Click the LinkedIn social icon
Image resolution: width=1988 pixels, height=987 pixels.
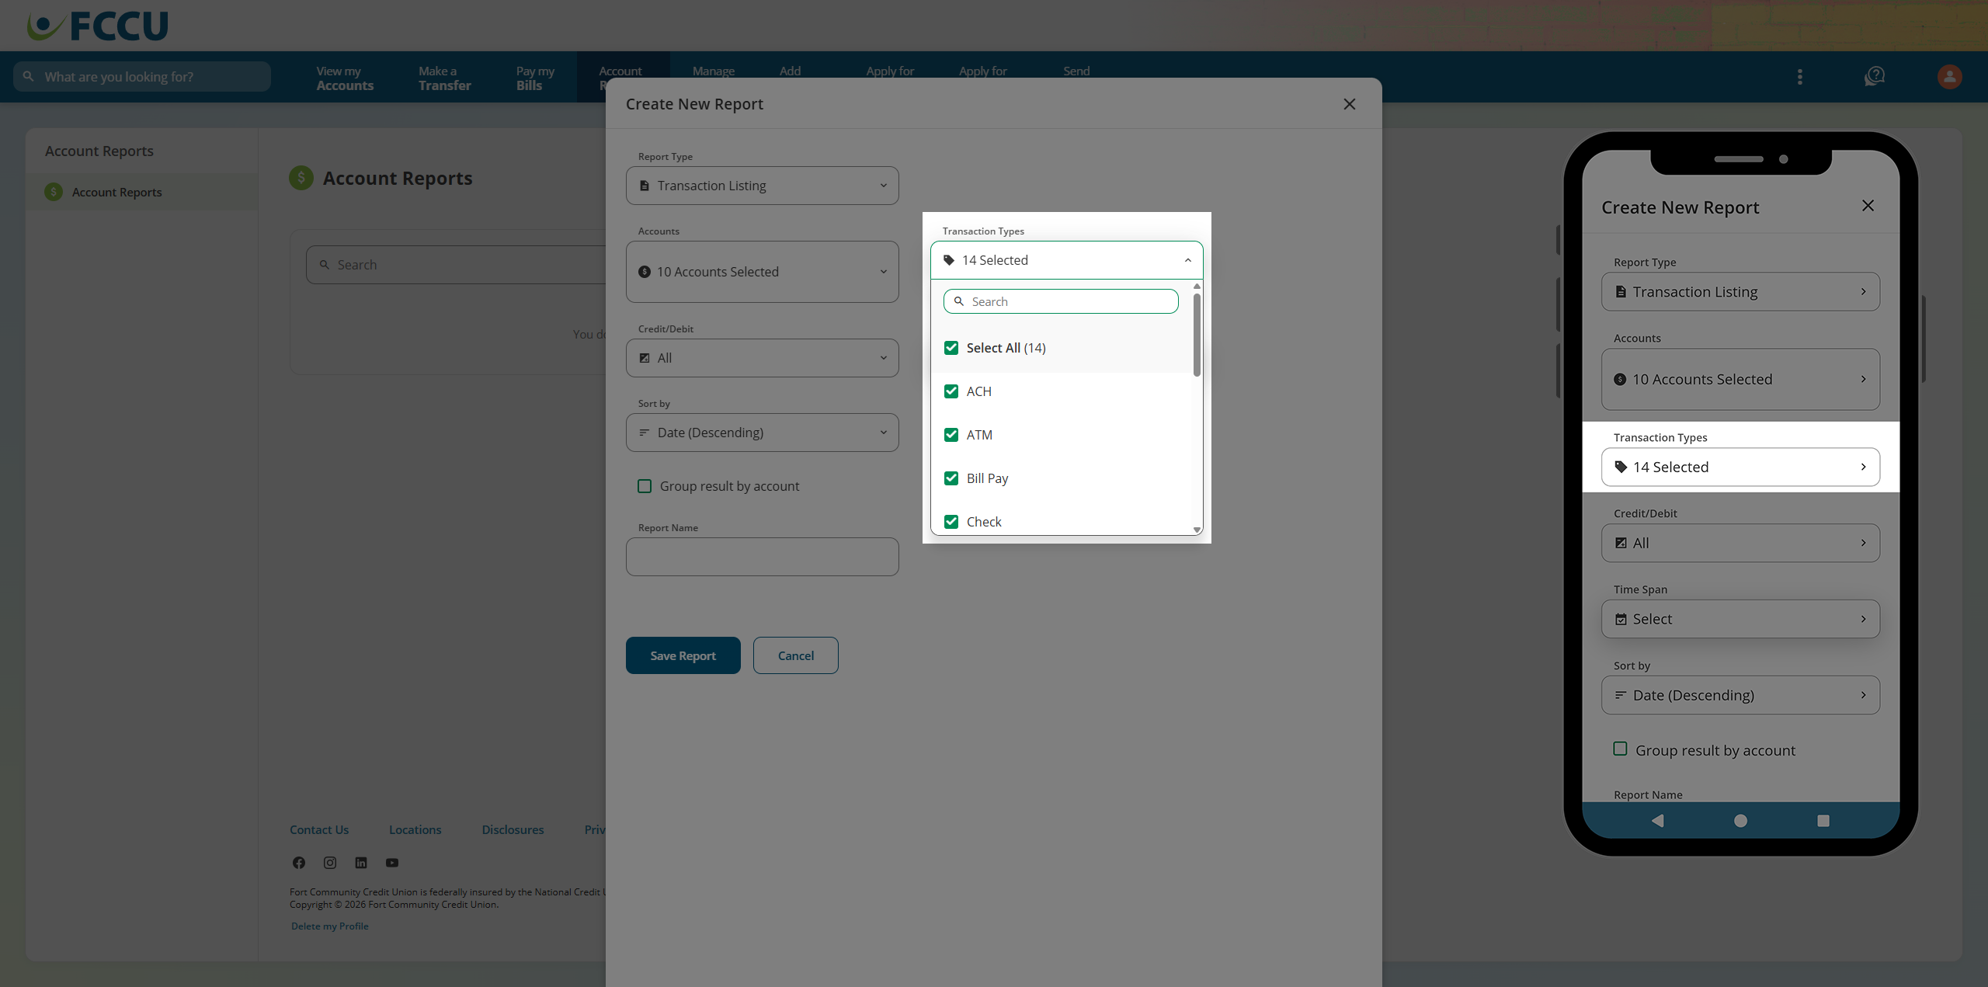(361, 863)
